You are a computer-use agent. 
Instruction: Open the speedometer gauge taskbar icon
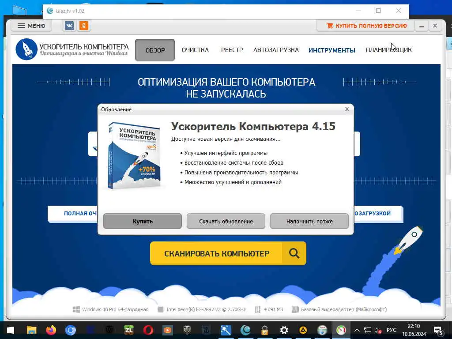point(341,330)
